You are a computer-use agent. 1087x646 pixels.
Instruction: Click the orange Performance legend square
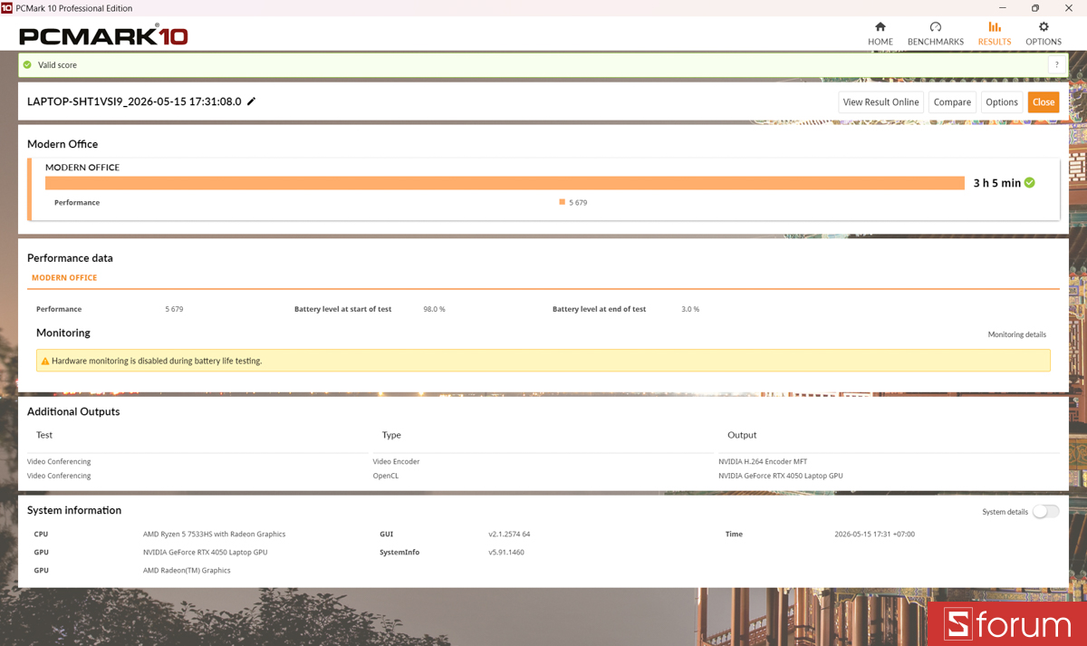tap(563, 202)
